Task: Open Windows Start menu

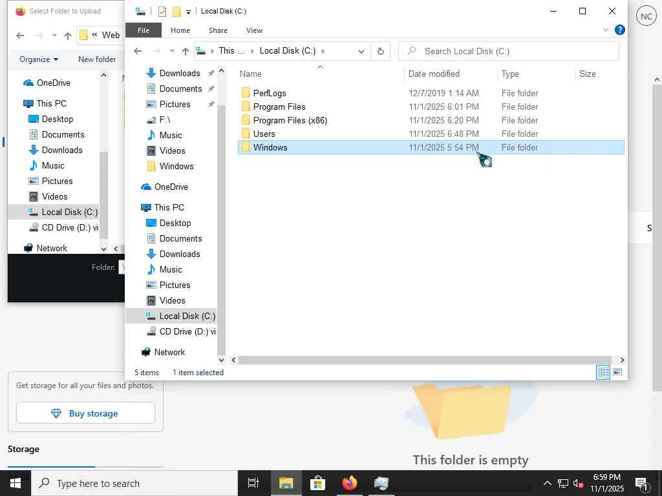Action: point(16,483)
